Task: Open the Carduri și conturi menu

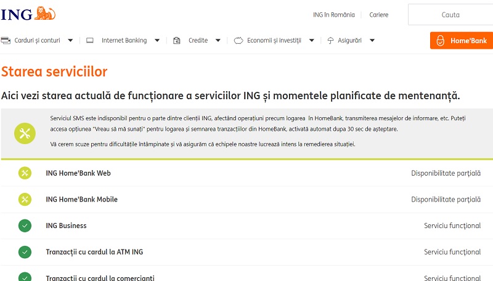Action: (x=37, y=40)
